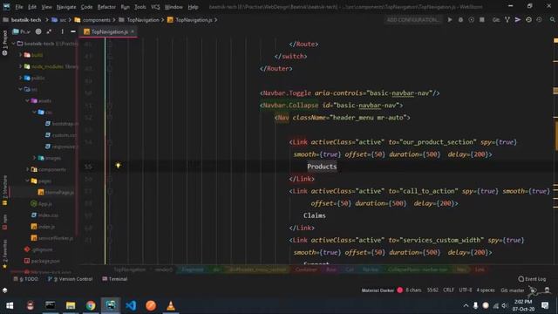Expand the public folder arrow
558x314 pixels.
pyautogui.click(x=20, y=78)
